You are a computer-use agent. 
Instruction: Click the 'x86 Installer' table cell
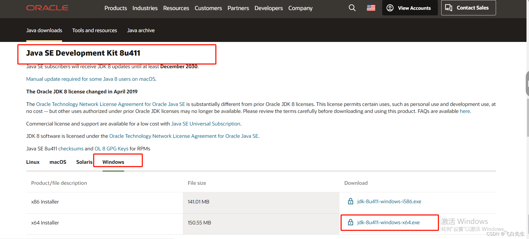tap(45, 202)
